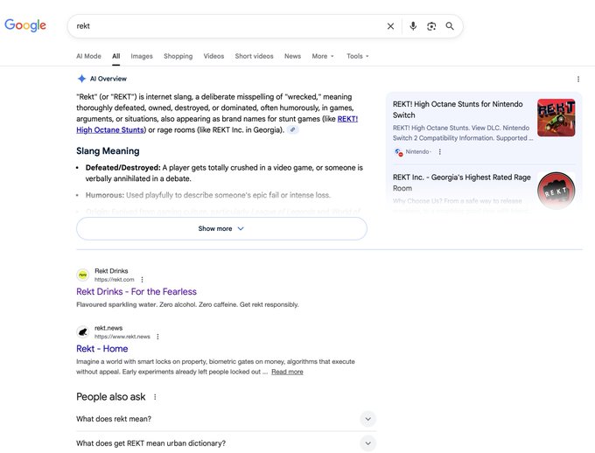Open the Tools dropdown
The height and width of the screenshot is (453, 595).
(357, 56)
